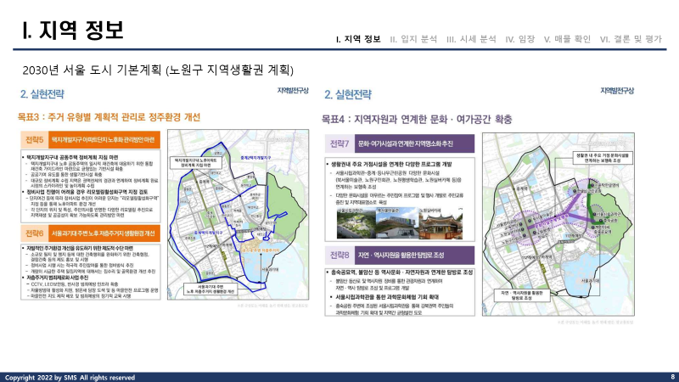
Task: Click the page number 8 in the footer
Action: [672, 377]
